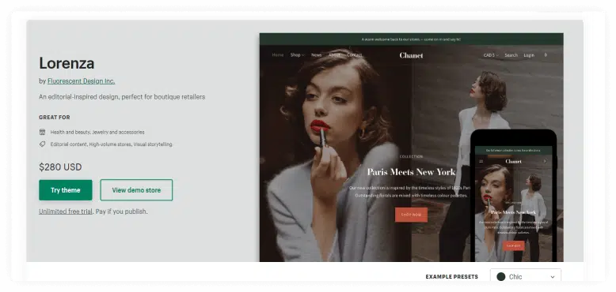Image resolution: width=616 pixels, height=292 pixels.
Task: Click the Paris Meets New York heading
Action: (x=411, y=172)
